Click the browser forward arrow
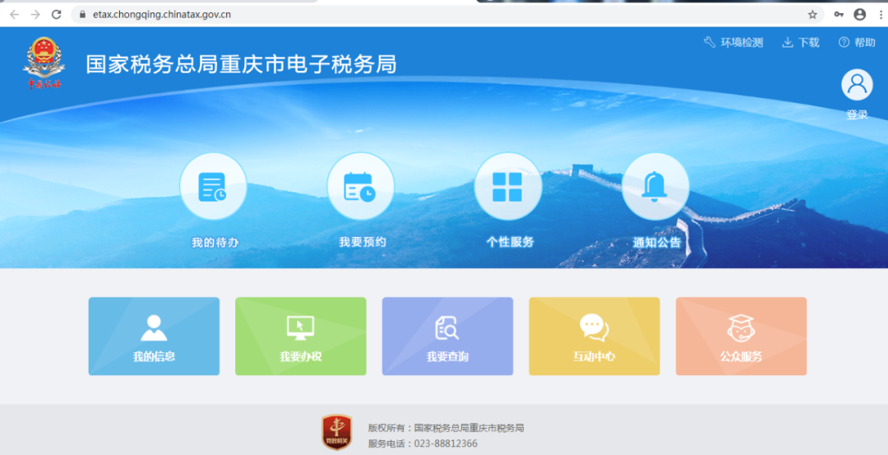Viewport: 888px width, 455px height. point(35,15)
